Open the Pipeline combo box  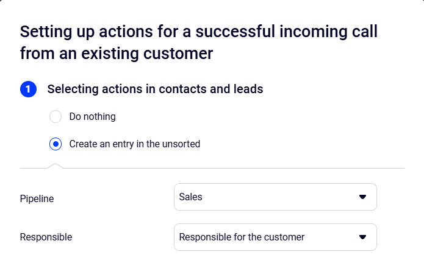point(275,197)
